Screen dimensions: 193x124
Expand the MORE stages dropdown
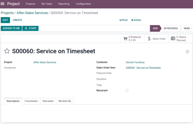point(188,28)
